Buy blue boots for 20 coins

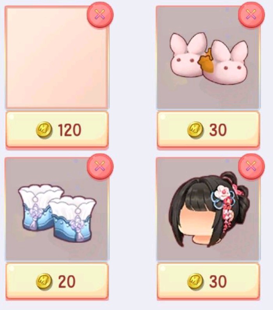57,281
